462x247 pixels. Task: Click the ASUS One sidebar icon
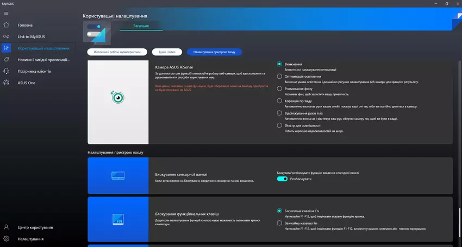click(6, 83)
